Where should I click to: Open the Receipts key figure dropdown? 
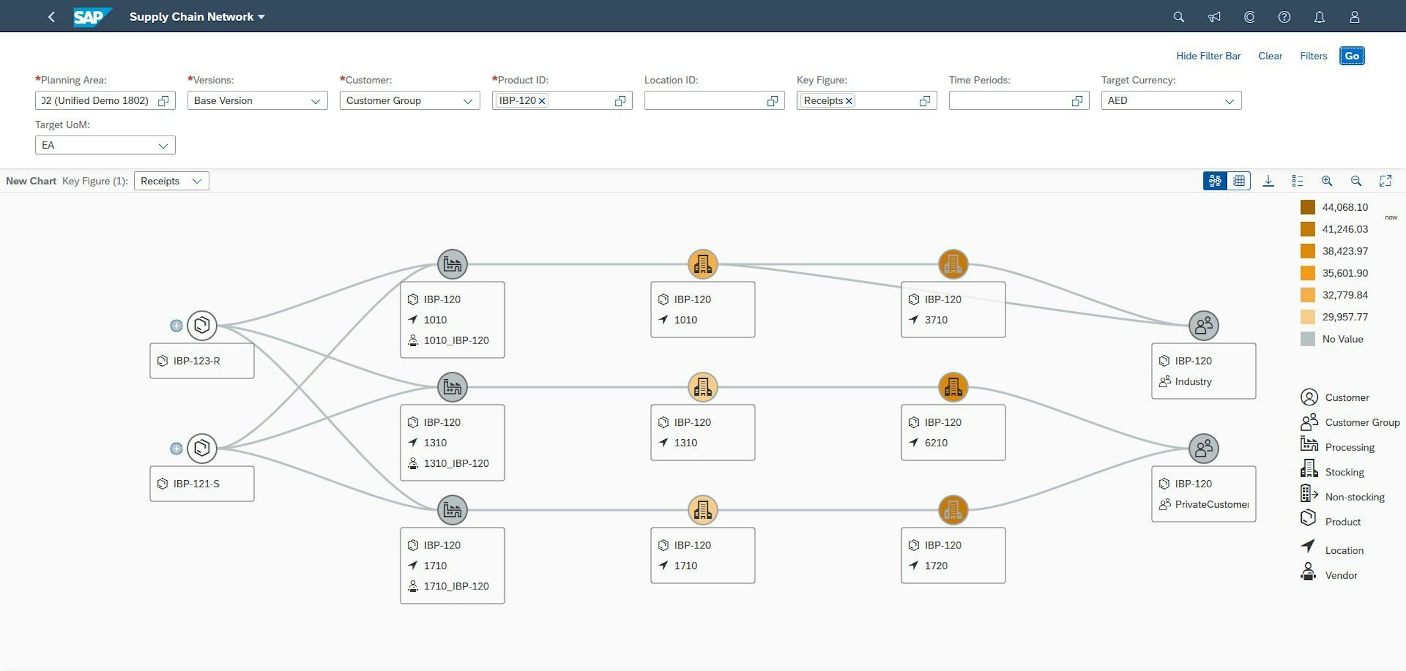171,181
